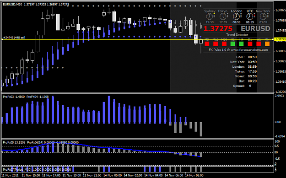Click the M15 red trend square
The image size is (286, 178).
[x=216, y=44]
